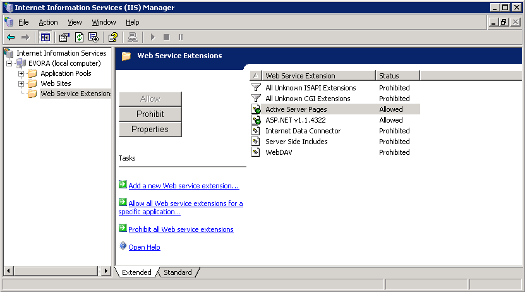Expand the Application Pools tree node
The image size is (525, 292).
pos(21,73)
